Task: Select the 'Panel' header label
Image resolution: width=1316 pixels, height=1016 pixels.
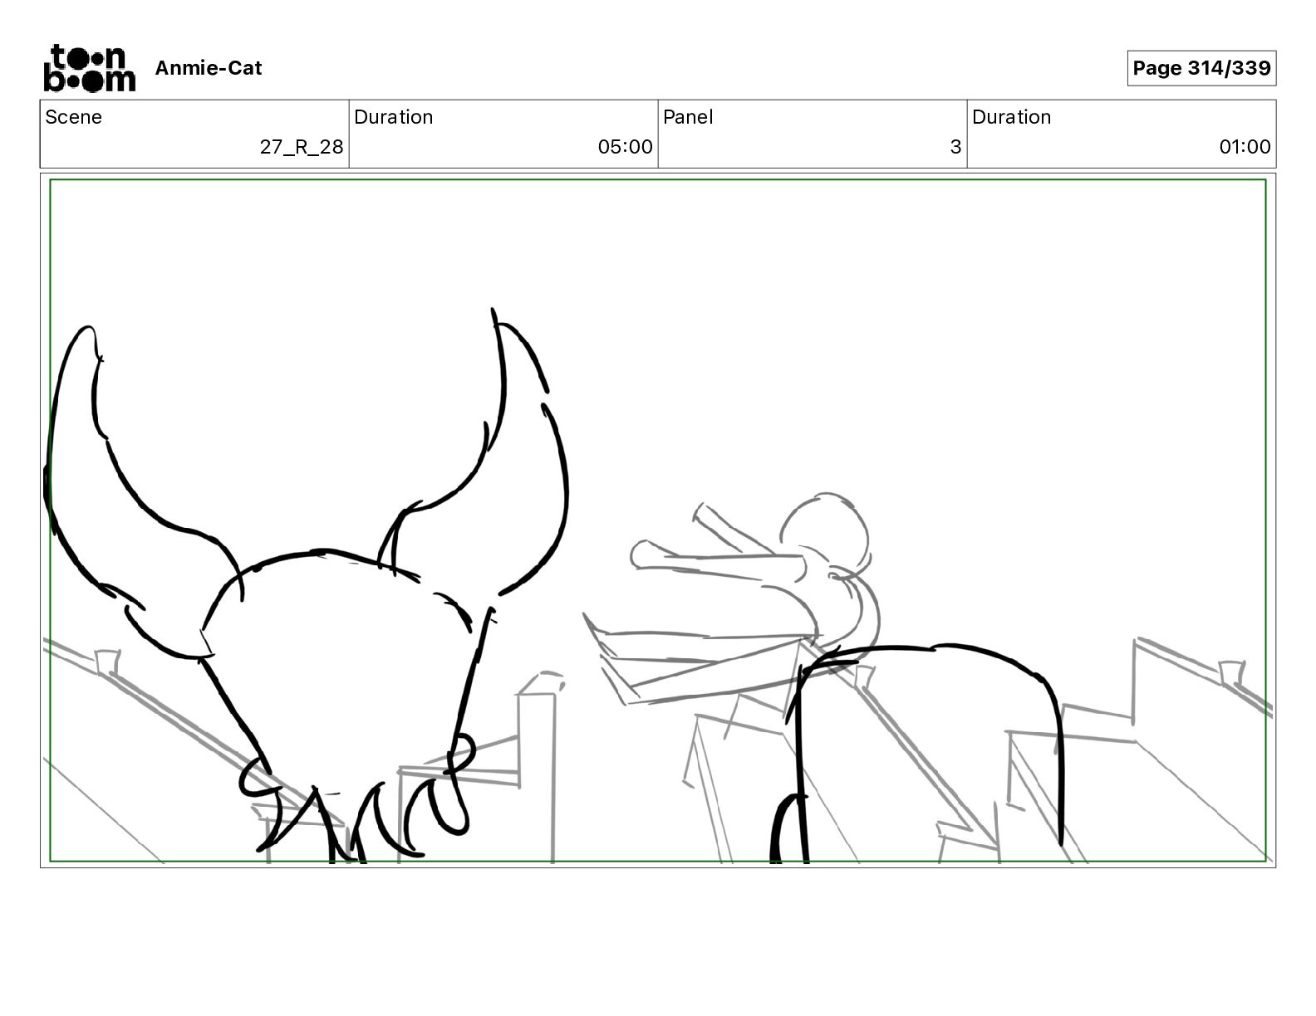Action: (688, 117)
